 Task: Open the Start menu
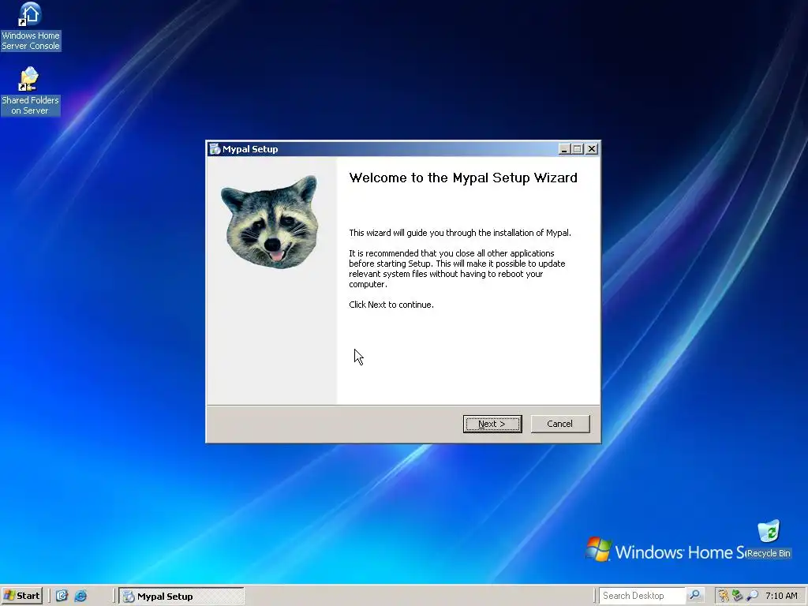click(x=21, y=596)
